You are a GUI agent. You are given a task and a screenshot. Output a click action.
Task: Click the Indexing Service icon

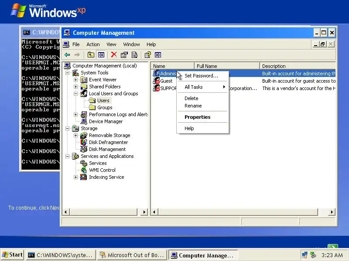tap(84, 177)
